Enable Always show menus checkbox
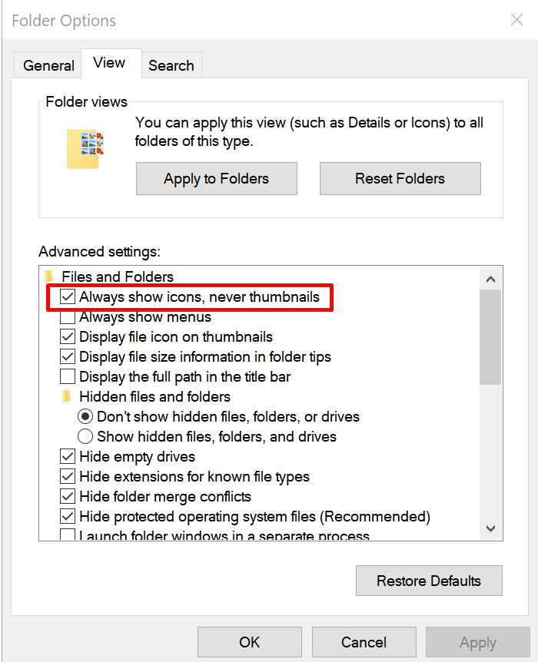This screenshot has height=662, width=538. click(x=68, y=316)
